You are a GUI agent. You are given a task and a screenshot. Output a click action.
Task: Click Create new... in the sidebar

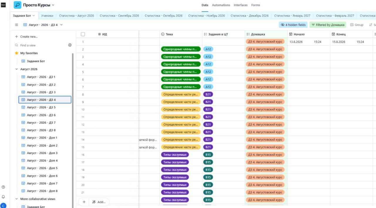(x=26, y=37)
